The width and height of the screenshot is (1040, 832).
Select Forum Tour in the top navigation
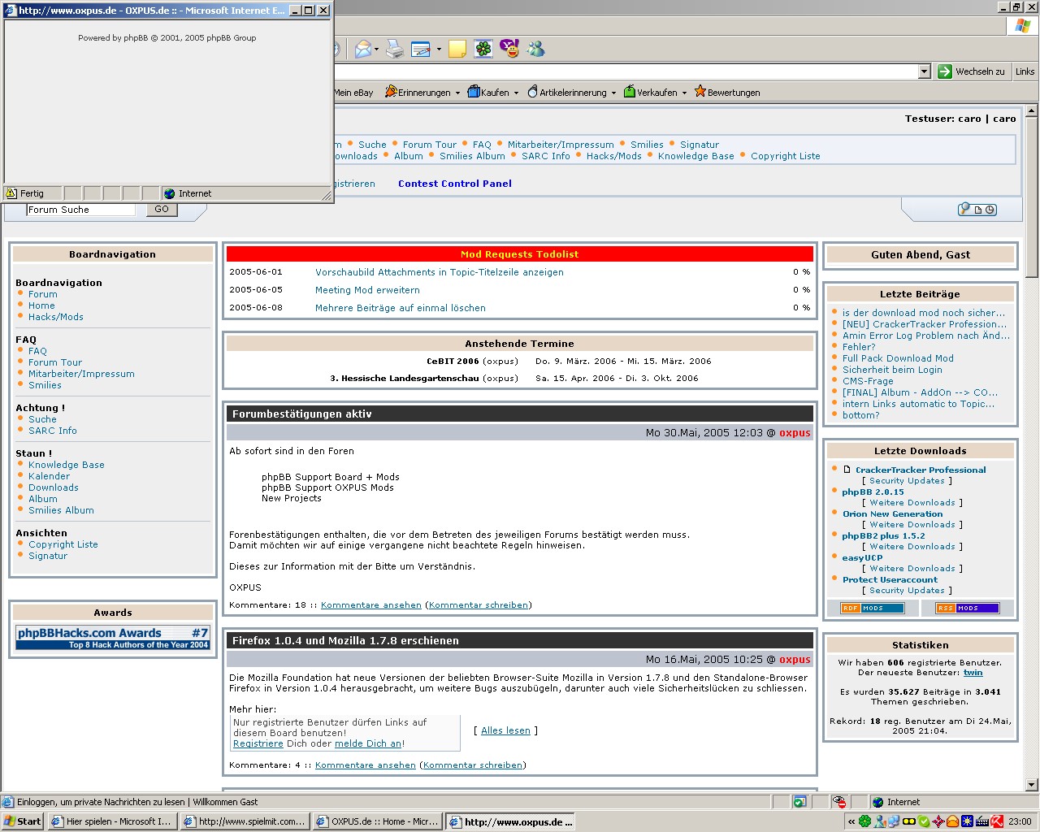(429, 145)
